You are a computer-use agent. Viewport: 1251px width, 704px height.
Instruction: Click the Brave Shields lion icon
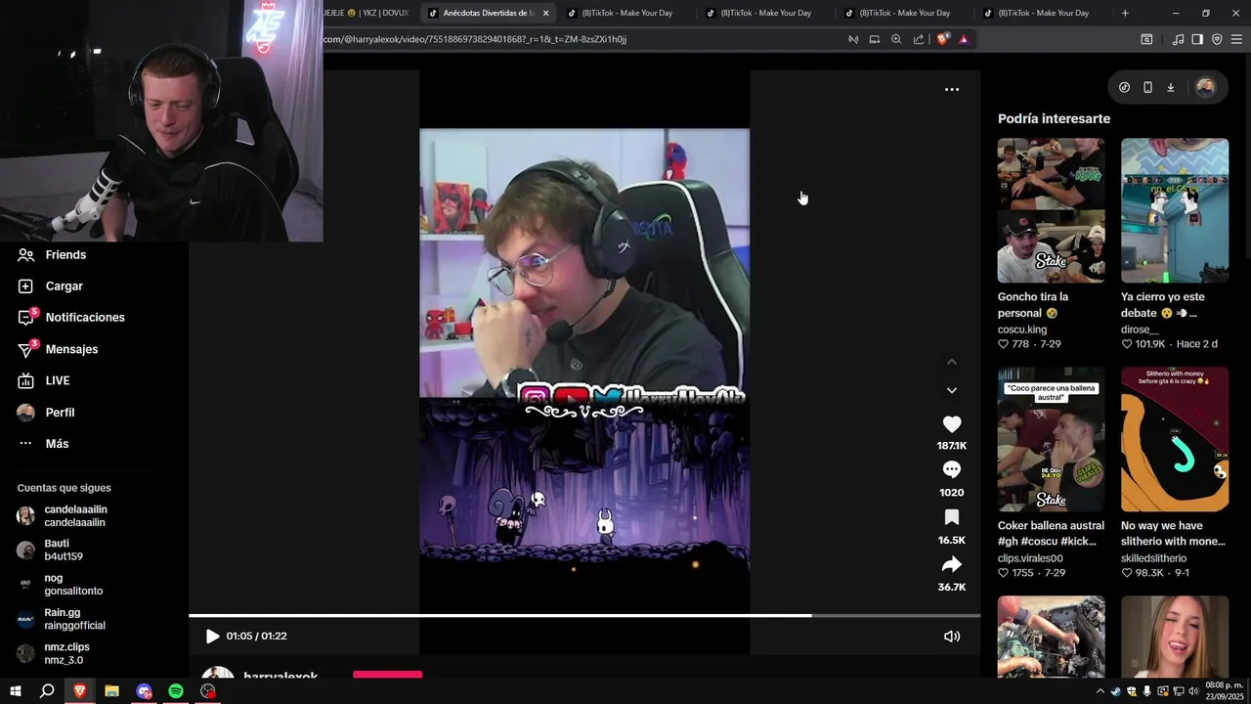point(942,39)
